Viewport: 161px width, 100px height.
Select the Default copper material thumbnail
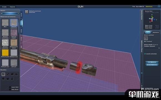[x=14, y=33]
